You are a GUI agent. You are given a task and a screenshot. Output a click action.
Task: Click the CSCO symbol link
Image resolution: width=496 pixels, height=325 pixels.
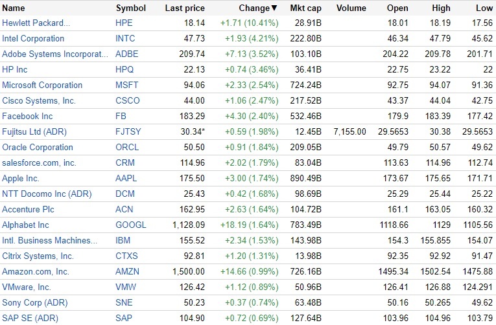point(127,101)
